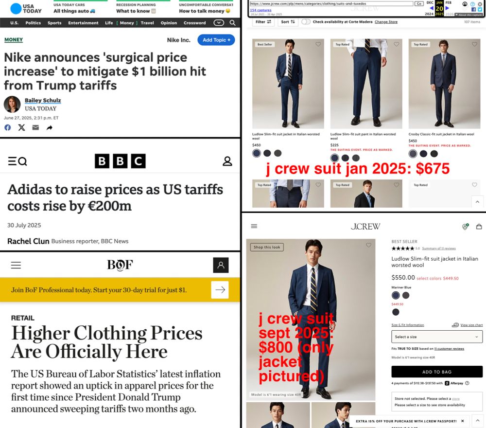Open author link Bailey Schulz
The height and width of the screenshot is (428, 486).
[x=43, y=100]
